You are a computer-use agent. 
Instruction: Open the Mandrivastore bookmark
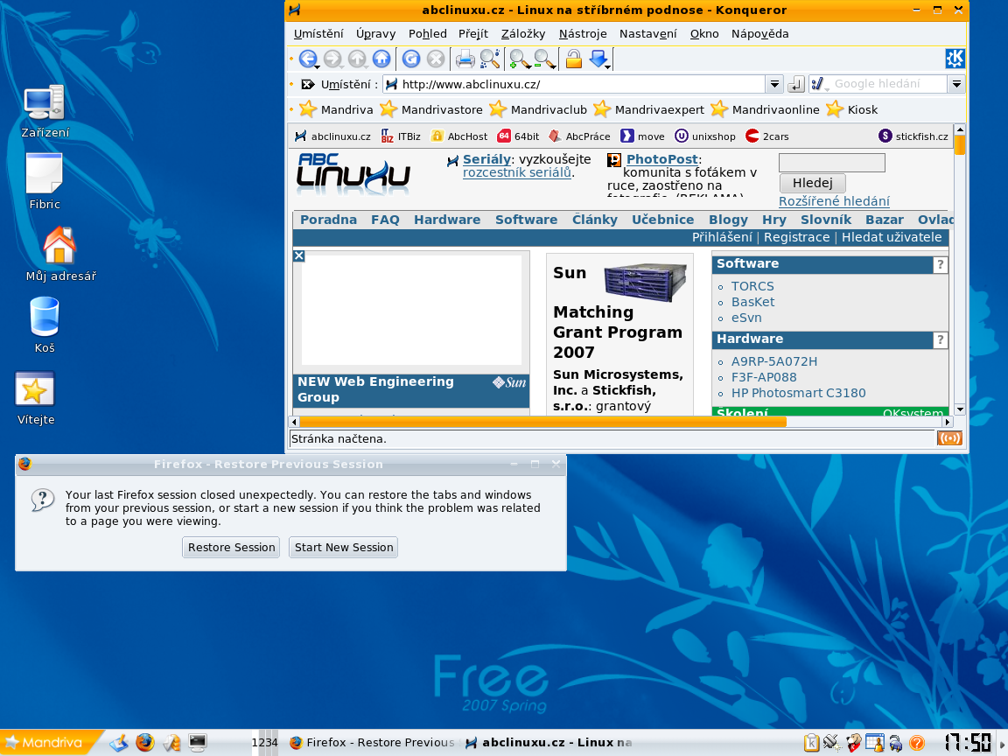431,109
